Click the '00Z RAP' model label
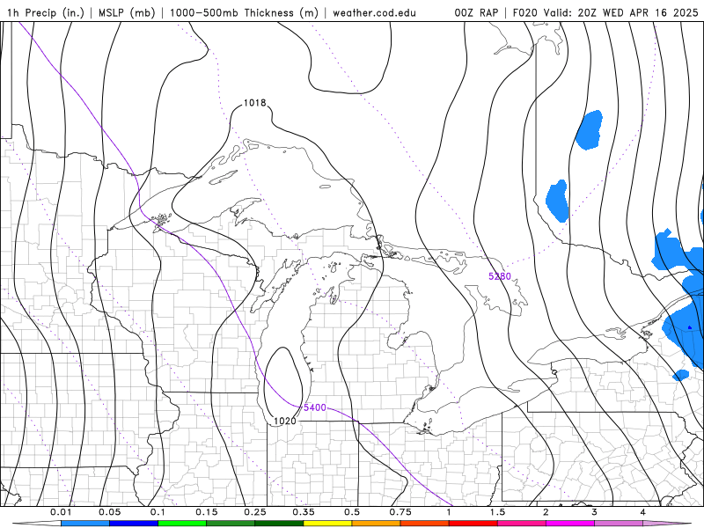The width and height of the screenshot is (704, 528). click(x=476, y=12)
